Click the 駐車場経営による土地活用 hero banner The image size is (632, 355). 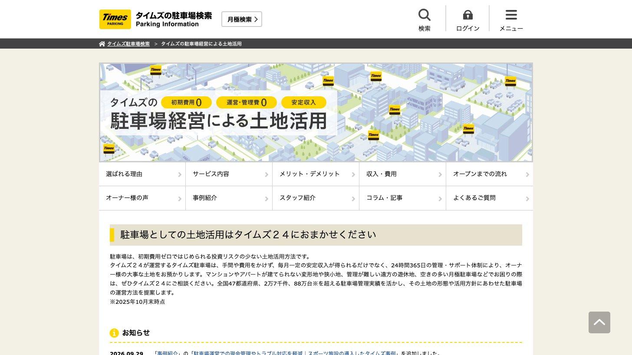click(316, 112)
